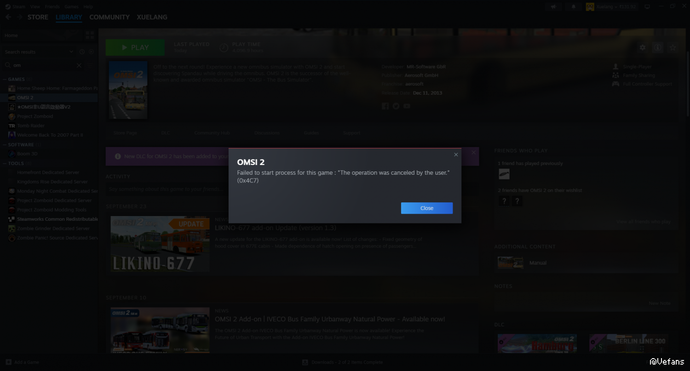The height and width of the screenshot is (371, 690).
Task: Go forward using the forward arrow
Action: (19, 17)
